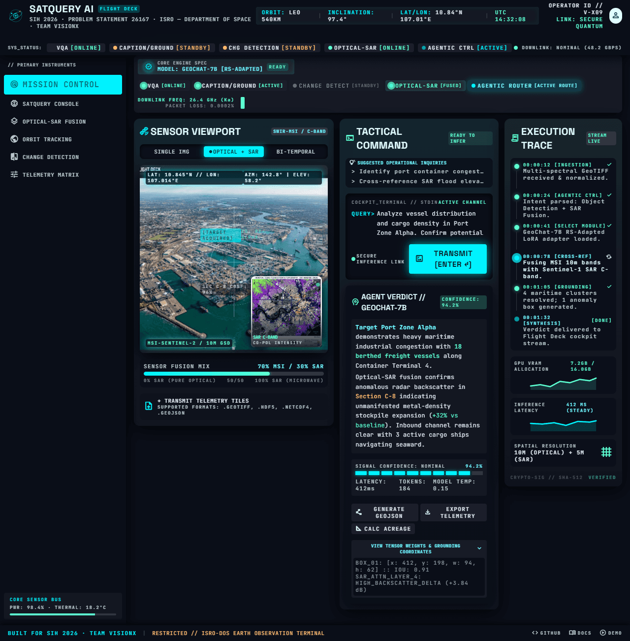Click the SAR C-Band inset thumbnail
Viewport: 630px width, 641px height.
(286, 312)
